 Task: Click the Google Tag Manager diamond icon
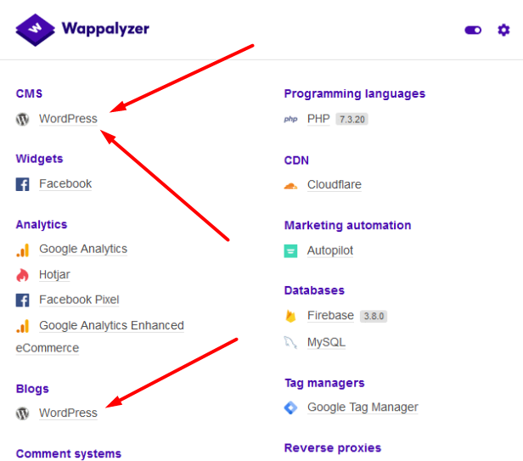pos(290,408)
